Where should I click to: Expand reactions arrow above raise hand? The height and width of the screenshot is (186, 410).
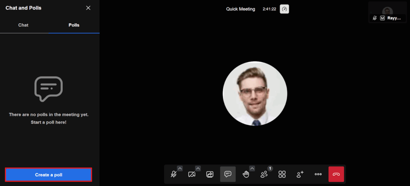[x=252, y=168]
